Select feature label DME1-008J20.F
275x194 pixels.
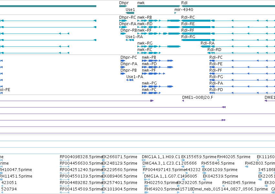pyautogui.click(x=197, y=97)
